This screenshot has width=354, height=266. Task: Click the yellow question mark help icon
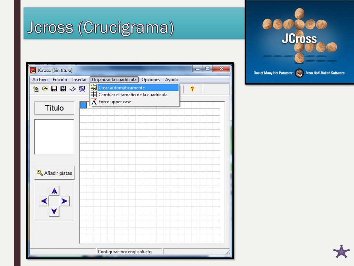click(x=192, y=89)
